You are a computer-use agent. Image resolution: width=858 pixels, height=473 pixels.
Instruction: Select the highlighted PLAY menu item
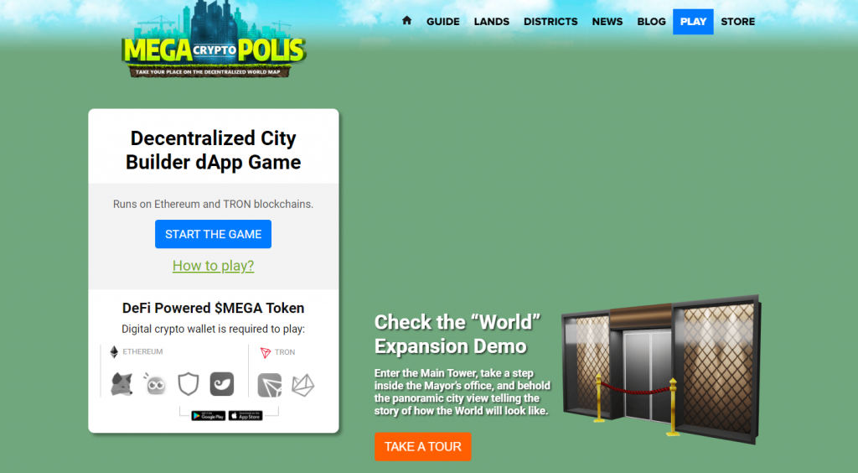[693, 21]
